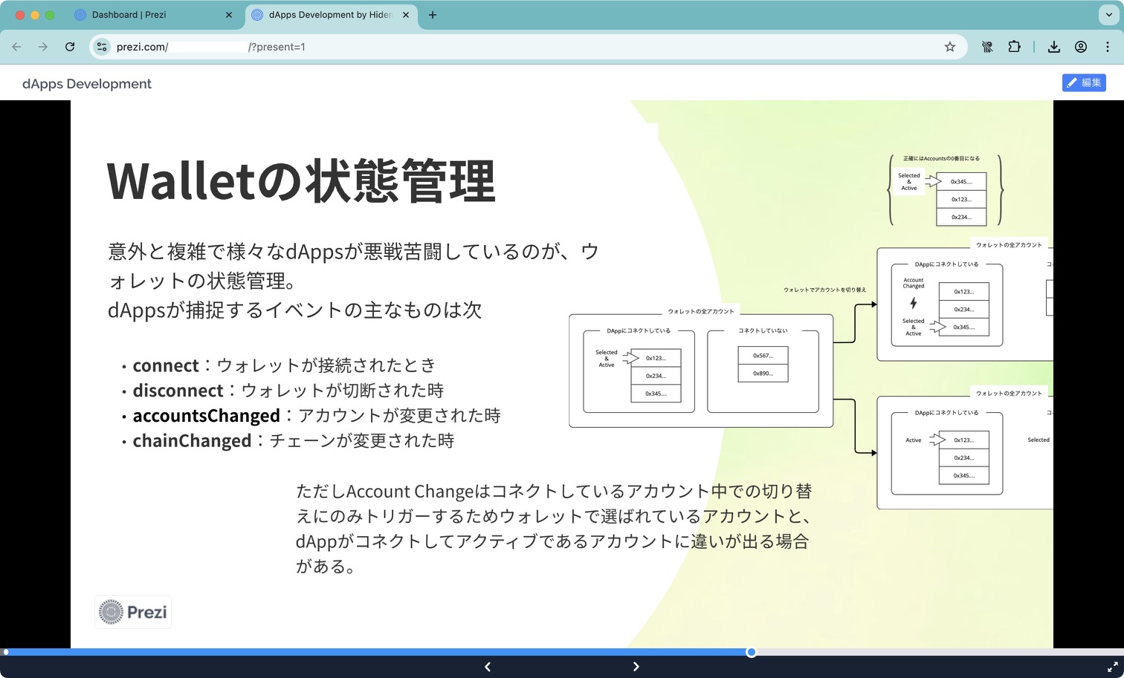The image size is (1124, 678).
Task: Maximize the browser window with the green button
Action: 49,14
